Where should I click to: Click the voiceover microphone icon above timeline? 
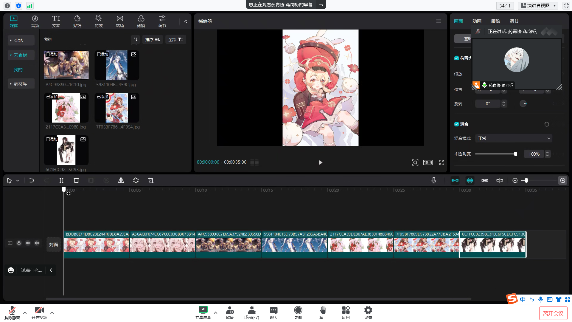[434, 180]
